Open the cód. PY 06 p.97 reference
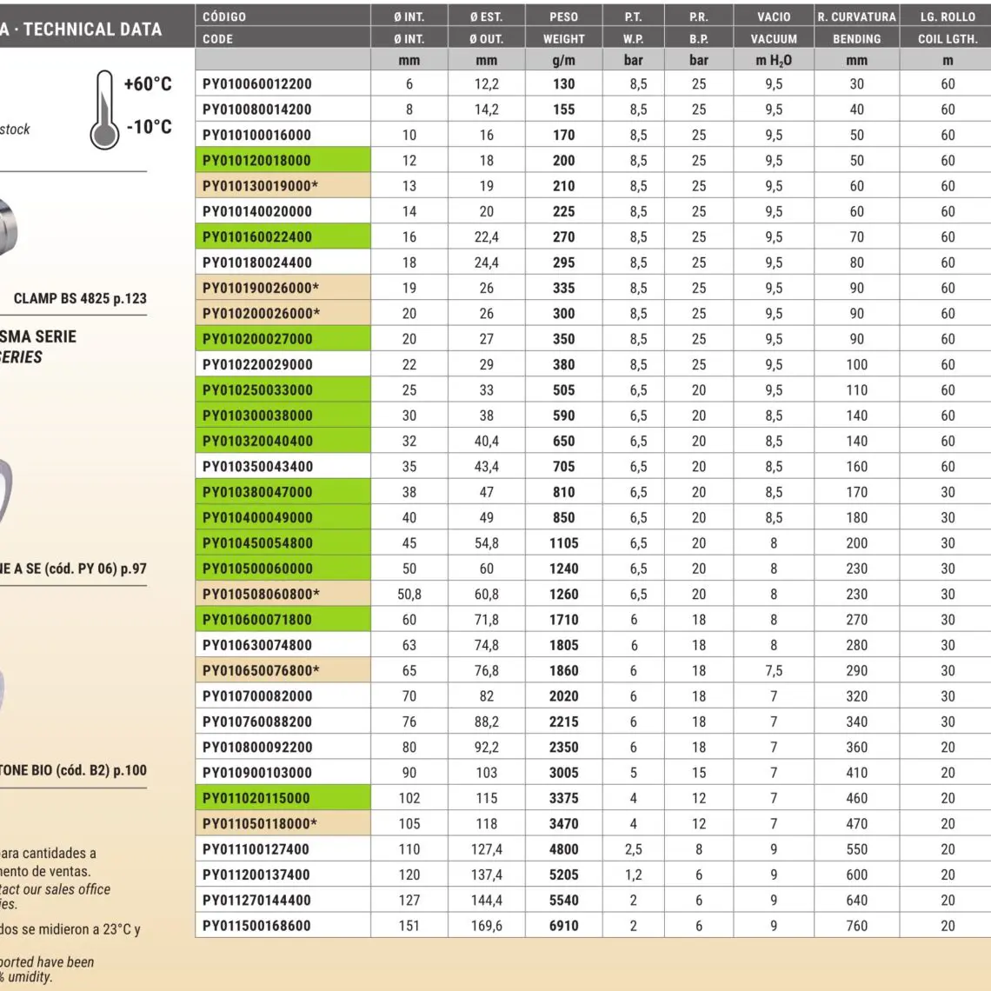This screenshot has height=991, width=991. pyautogui.click(x=73, y=569)
